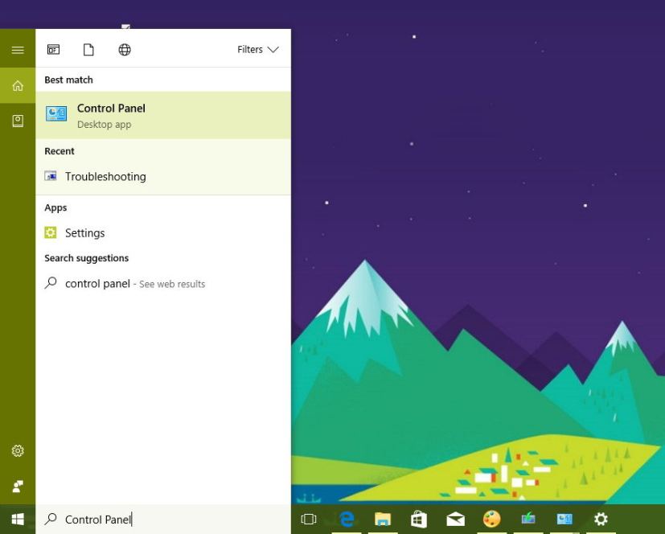665x534 pixels.
Task: Go to Cortana Home tab
Action: (18, 86)
